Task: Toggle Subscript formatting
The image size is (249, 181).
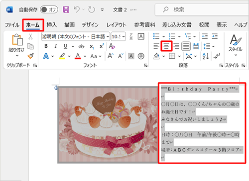Action: point(92,47)
